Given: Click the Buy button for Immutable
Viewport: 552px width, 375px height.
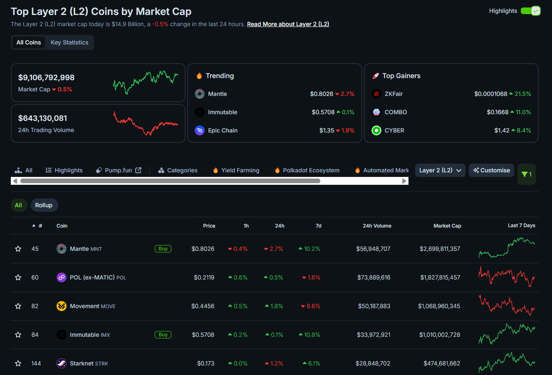Looking at the screenshot, I should coord(163,335).
